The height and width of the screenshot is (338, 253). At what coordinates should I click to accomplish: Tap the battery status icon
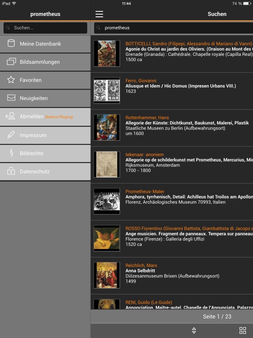point(247,4)
